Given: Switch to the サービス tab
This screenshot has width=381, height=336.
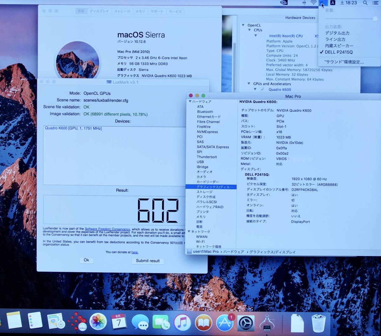Looking at the screenshot, I should (x=175, y=11).
